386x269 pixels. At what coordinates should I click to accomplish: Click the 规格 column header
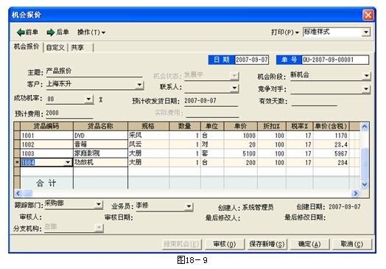click(x=148, y=126)
